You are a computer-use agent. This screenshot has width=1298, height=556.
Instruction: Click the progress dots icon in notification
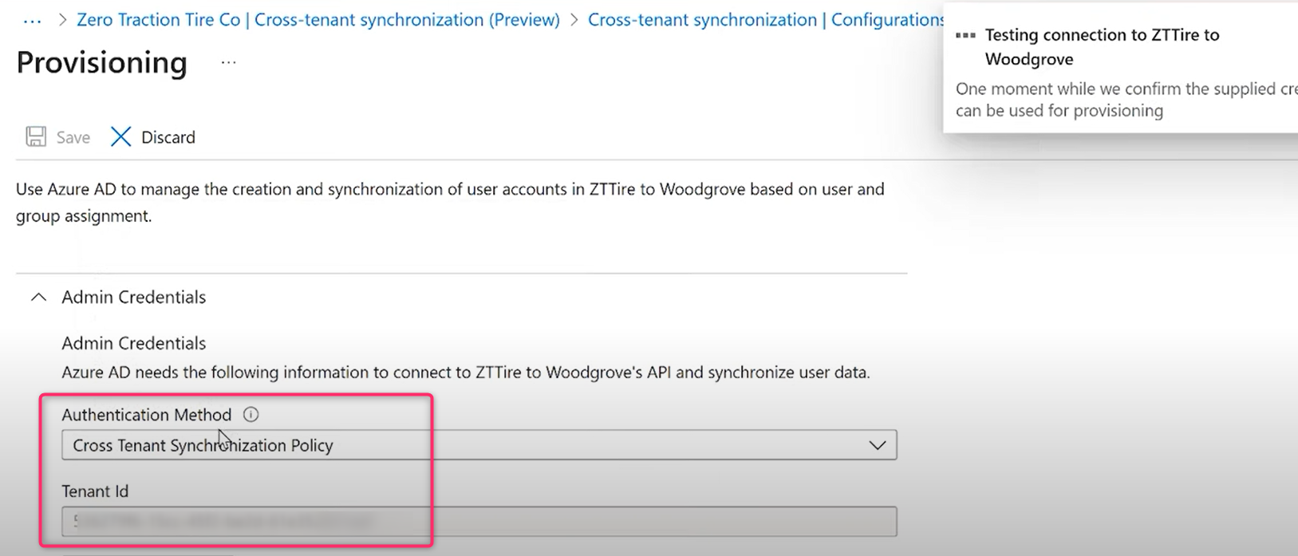[x=965, y=36]
